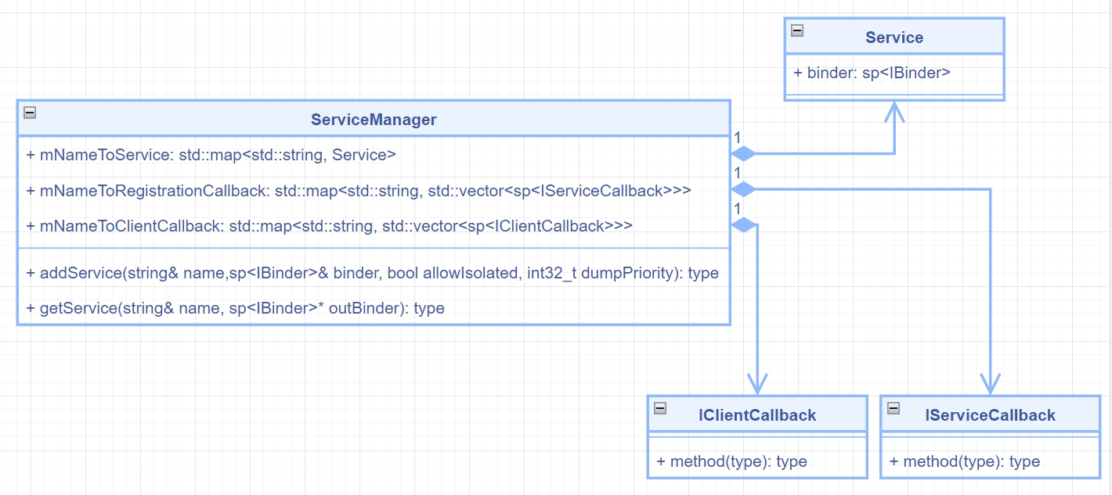
Task: Click the minus icon on IClientCallback header
Action: 660,408
